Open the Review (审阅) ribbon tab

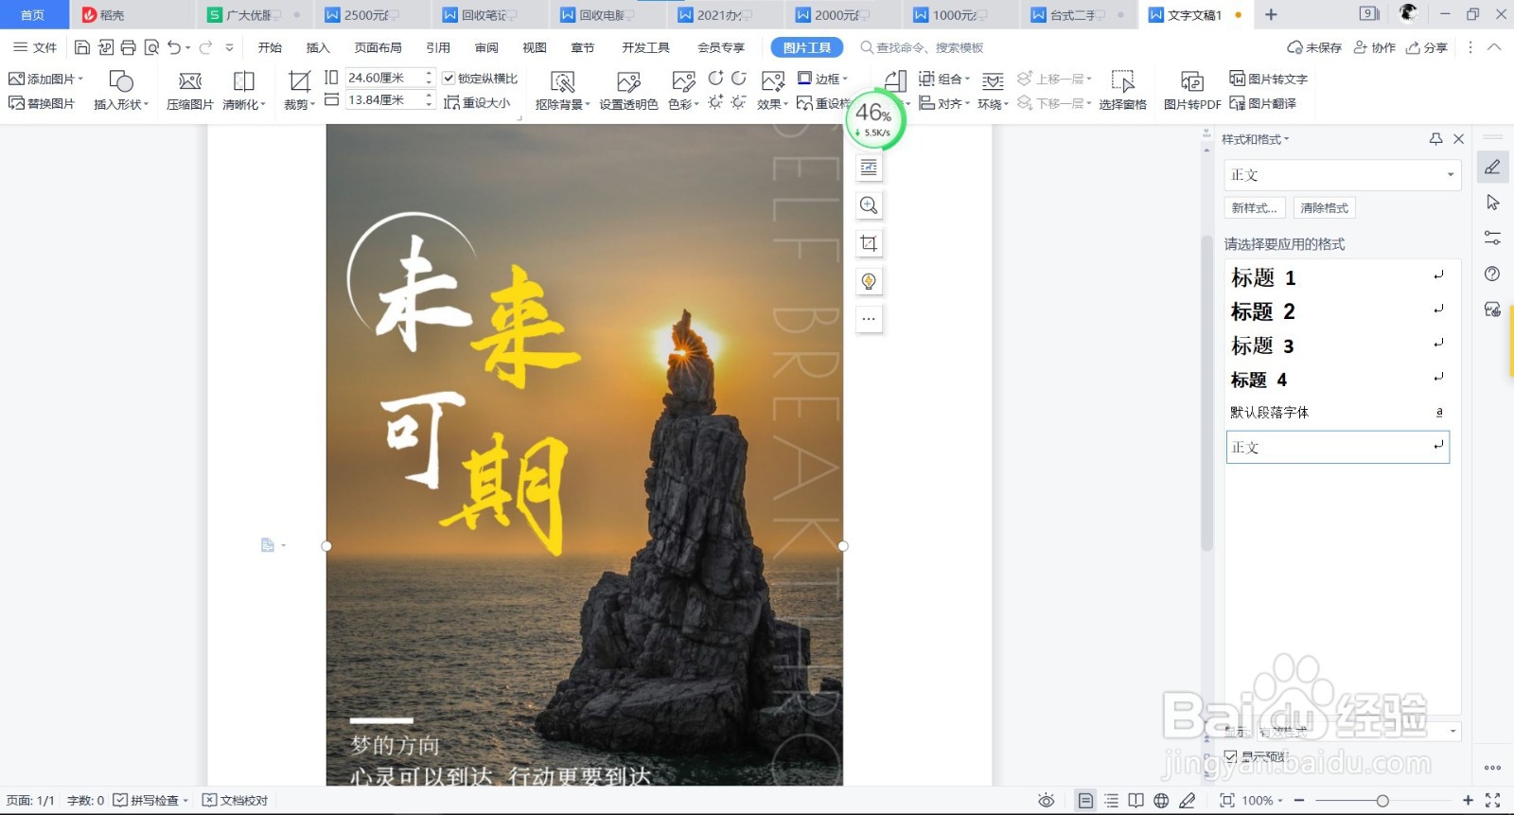tap(486, 47)
